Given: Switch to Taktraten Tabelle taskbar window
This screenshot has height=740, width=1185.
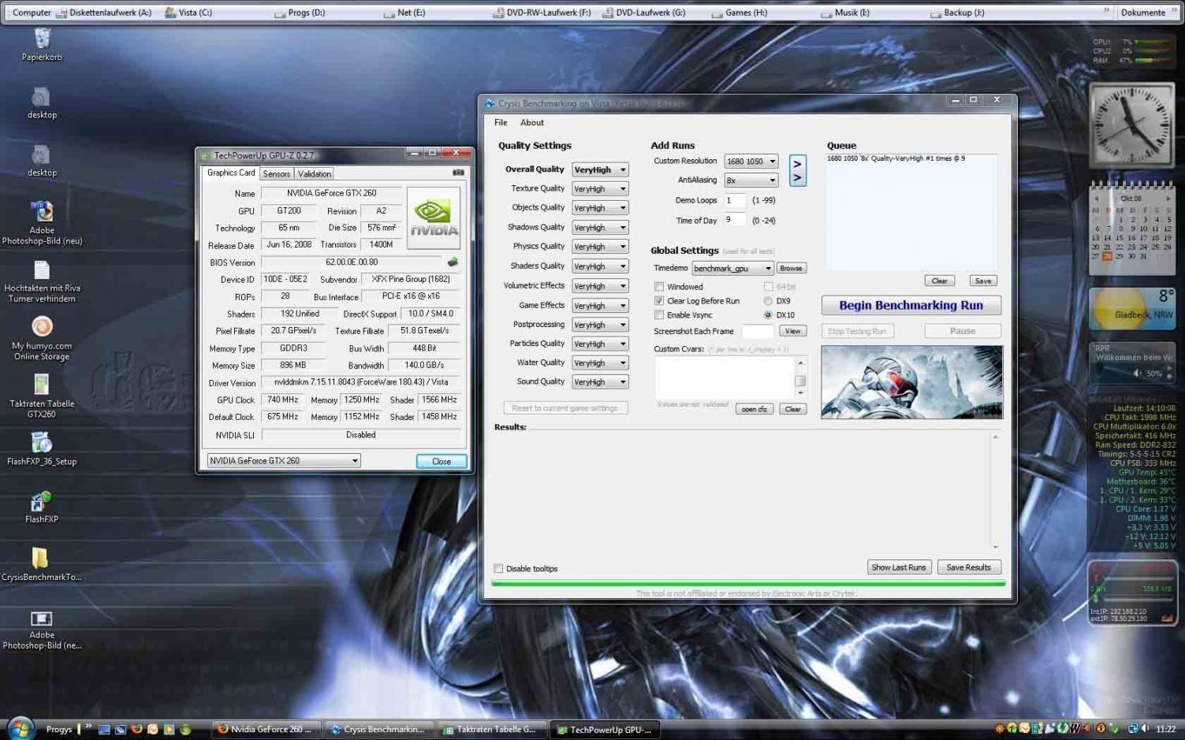Looking at the screenshot, I should [490, 729].
